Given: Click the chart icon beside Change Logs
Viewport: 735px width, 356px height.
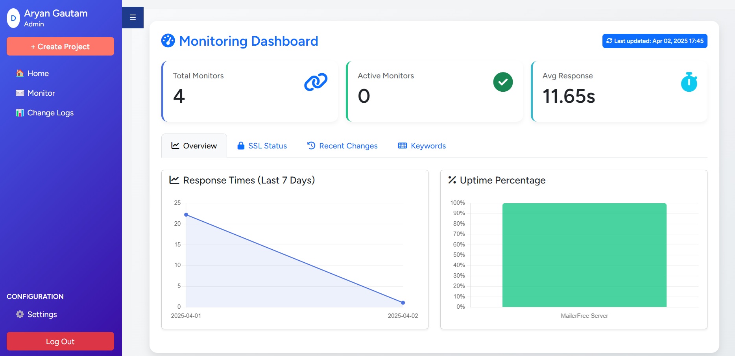Looking at the screenshot, I should pos(20,113).
